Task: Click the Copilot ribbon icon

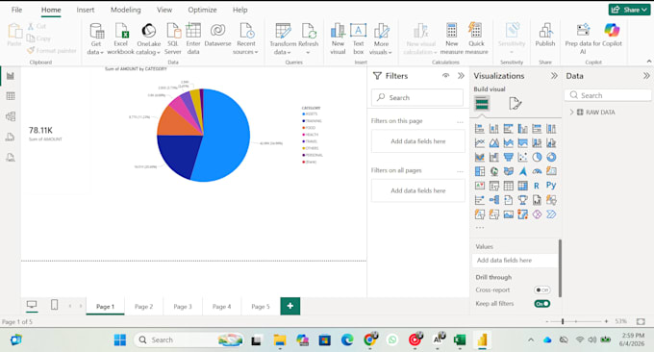Action: pyautogui.click(x=612, y=30)
